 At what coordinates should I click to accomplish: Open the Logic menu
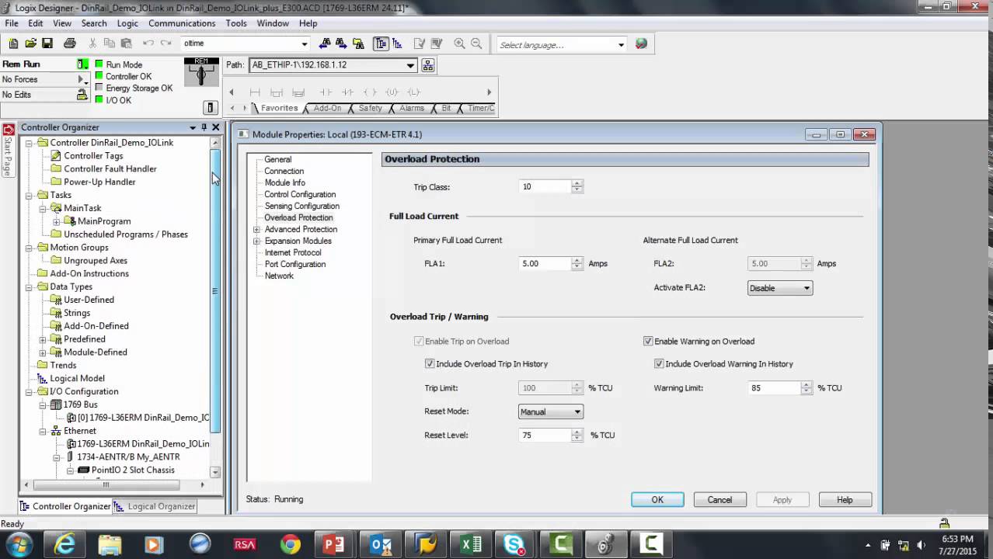(x=127, y=23)
